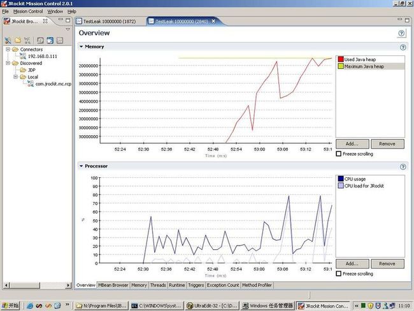Click browser panel horizontal scrollbar right arrow
414x311 pixels.
coord(68,285)
